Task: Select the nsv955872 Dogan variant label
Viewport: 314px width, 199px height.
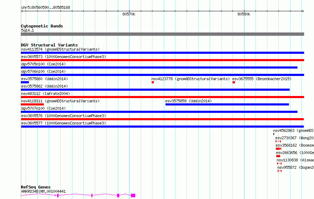Action: click(x=296, y=167)
